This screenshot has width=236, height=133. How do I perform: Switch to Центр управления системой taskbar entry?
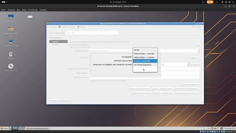pyautogui.click(x=38, y=129)
